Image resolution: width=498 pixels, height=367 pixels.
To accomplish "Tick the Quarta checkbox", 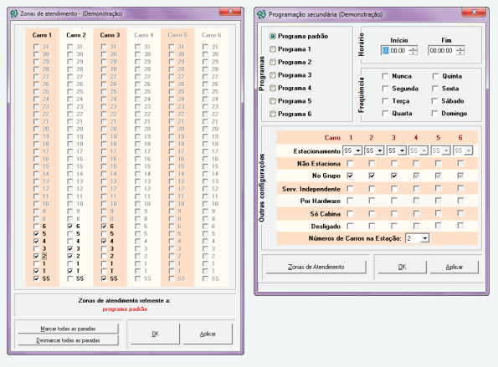I will (x=385, y=113).
